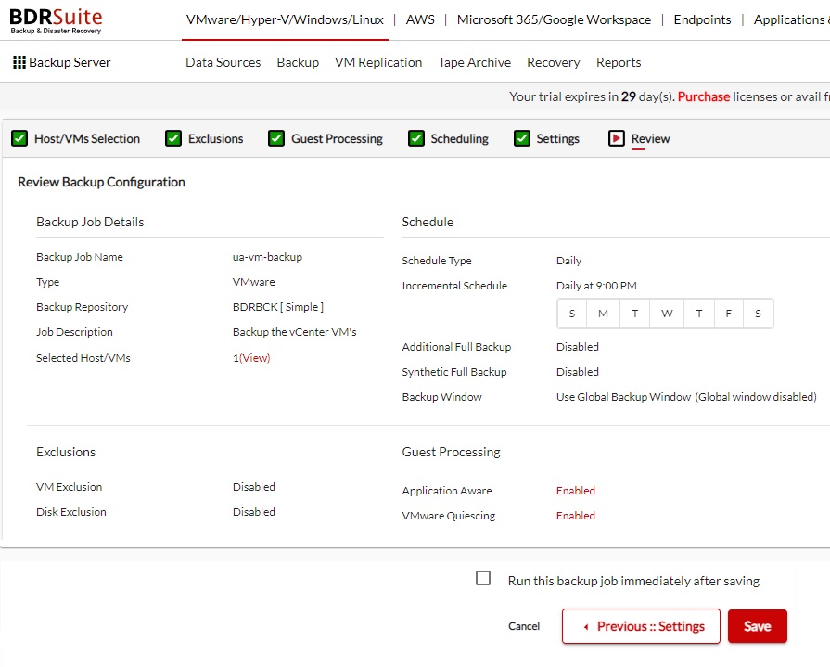Click Daily at 9:00 PM schedule value

coord(596,286)
